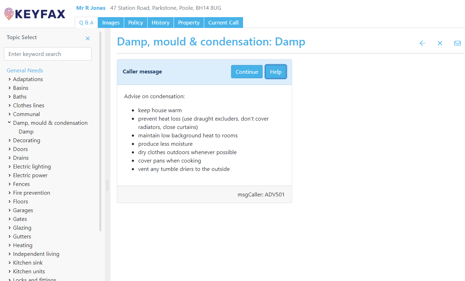Image resolution: width=465 pixels, height=281 pixels.
Task: Click the panel splitter drag handle
Action: (x=107, y=185)
